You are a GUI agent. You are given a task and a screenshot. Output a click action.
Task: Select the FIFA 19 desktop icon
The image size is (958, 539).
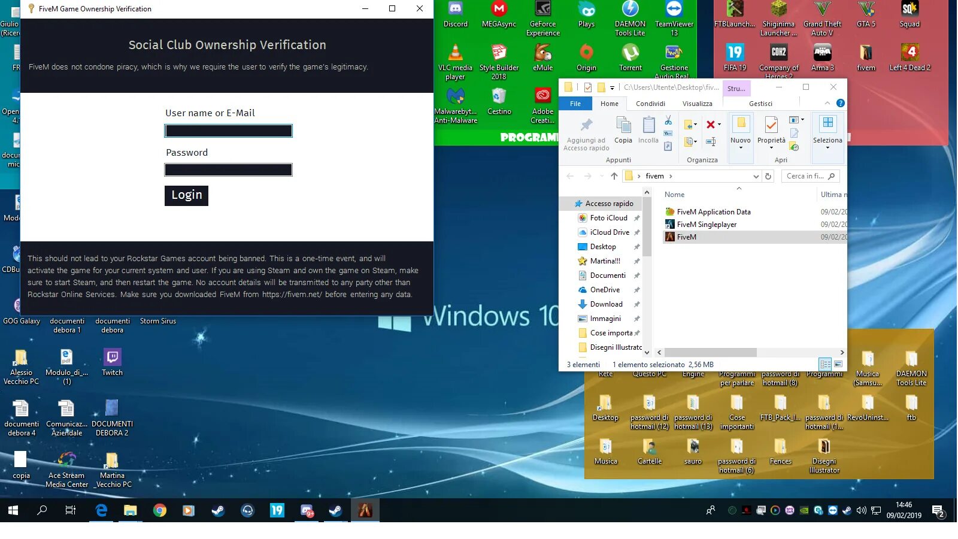tap(735, 58)
